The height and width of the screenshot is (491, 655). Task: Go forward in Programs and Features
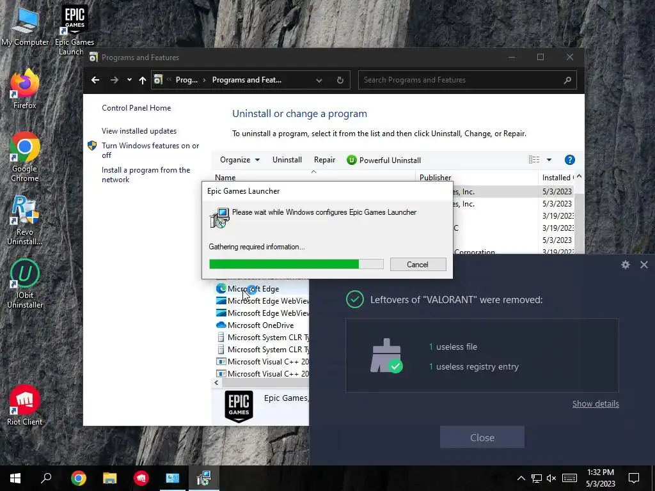tap(114, 80)
